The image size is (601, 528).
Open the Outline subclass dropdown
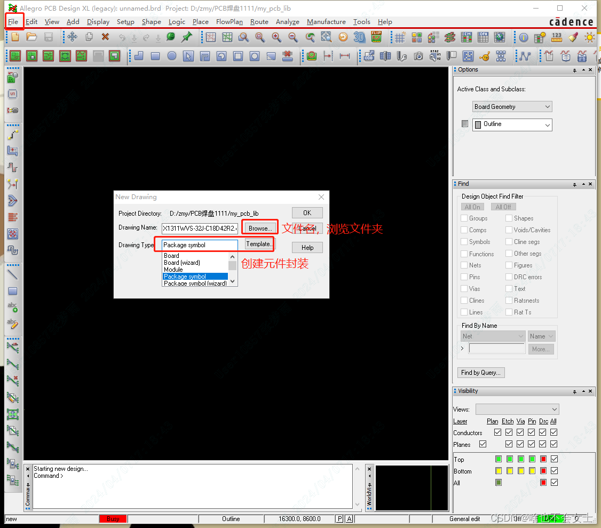(x=512, y=124)
